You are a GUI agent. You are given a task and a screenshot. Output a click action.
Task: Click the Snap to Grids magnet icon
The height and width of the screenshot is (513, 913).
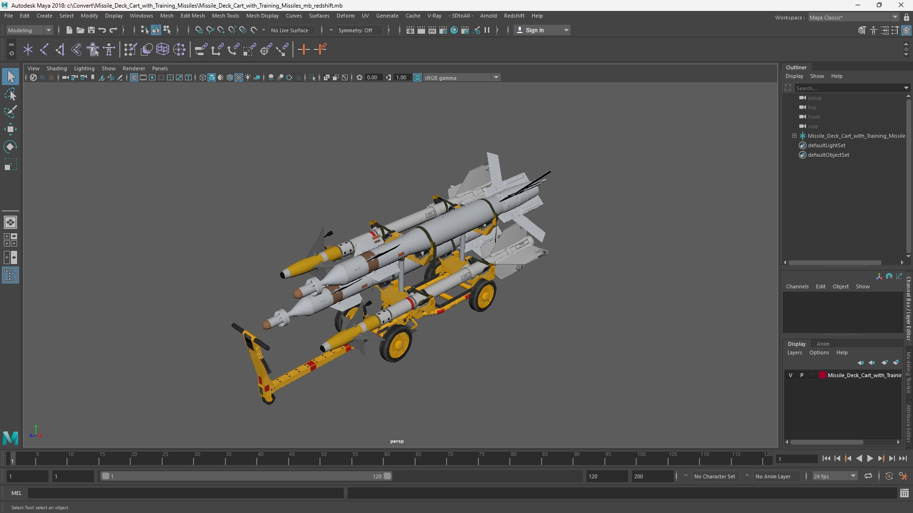[x=199, y=30]
